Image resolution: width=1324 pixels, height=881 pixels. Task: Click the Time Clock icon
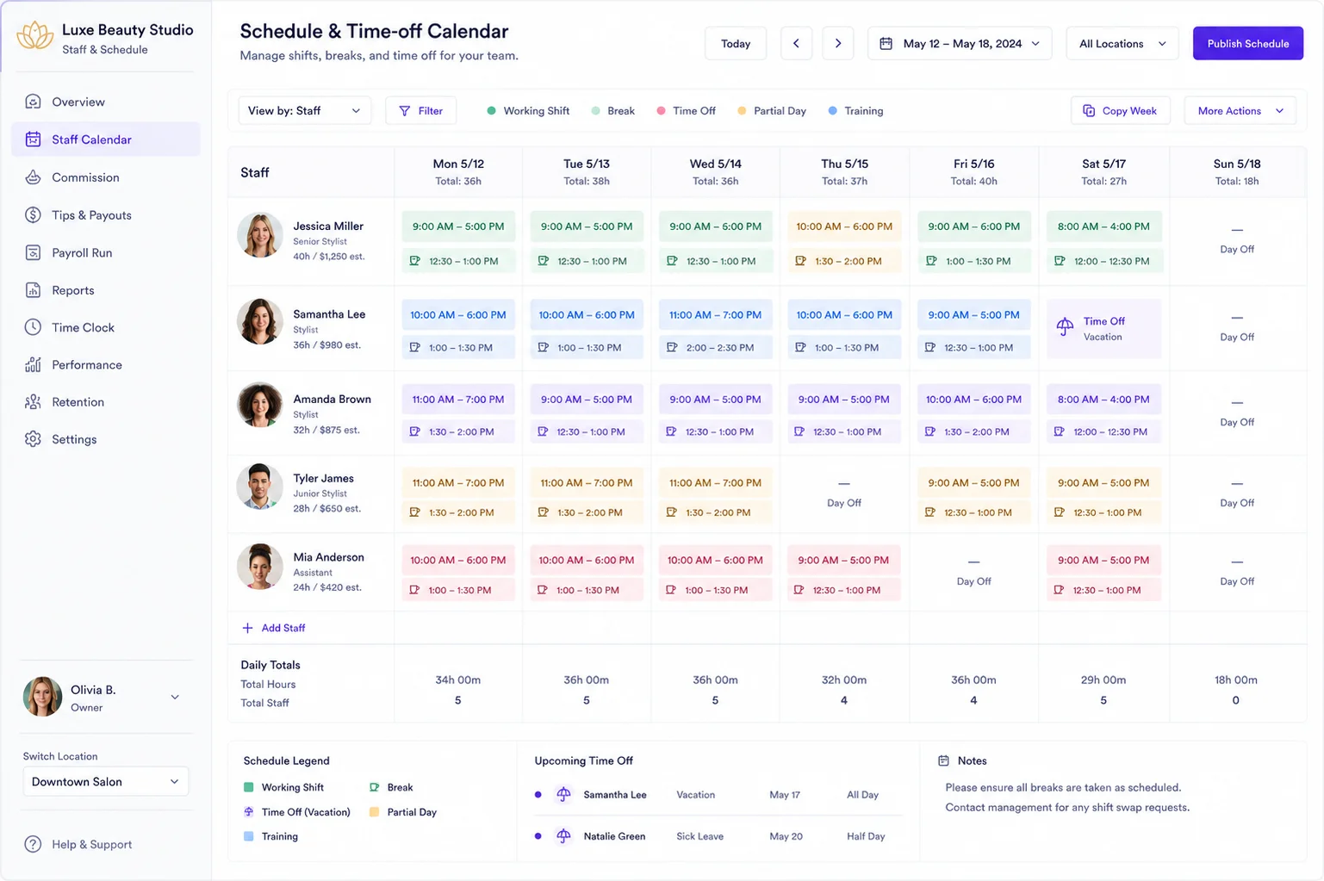[x=33, y=327]
